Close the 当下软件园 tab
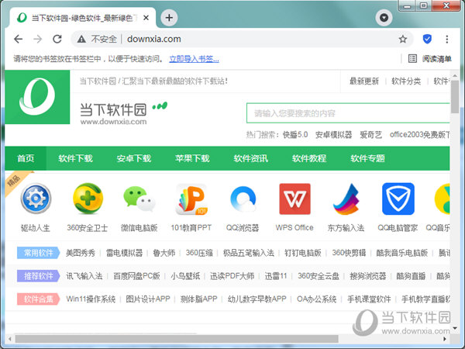Viewport: 465px width, 349px height. click(146, 18)
